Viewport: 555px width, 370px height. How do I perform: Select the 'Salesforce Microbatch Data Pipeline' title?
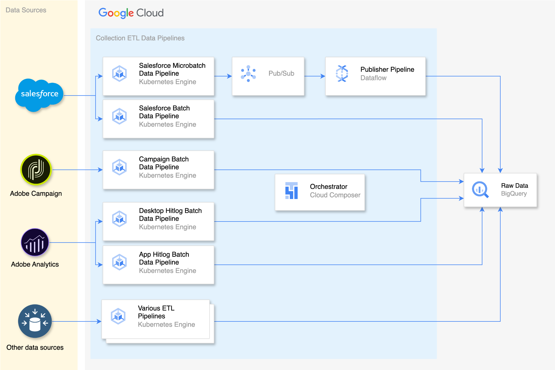[x=172, y=69]
